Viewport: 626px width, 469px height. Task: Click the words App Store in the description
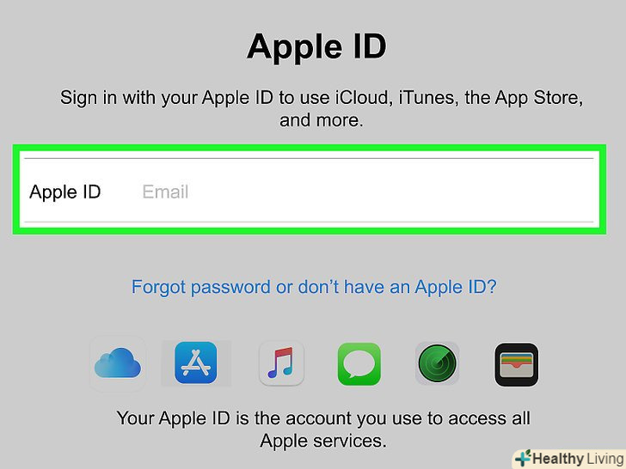(x=539, y=98)
